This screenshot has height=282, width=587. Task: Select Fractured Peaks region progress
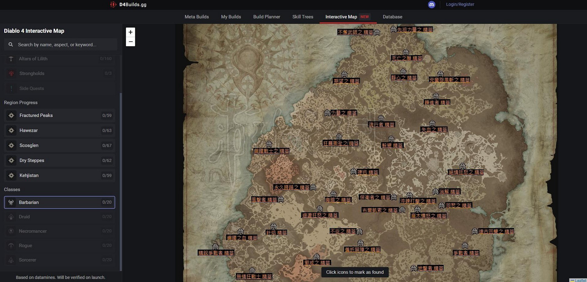tap(59, 115)
